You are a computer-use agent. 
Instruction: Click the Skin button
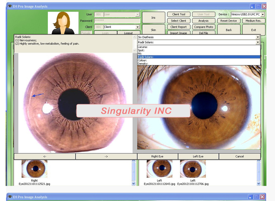point(154,30)
